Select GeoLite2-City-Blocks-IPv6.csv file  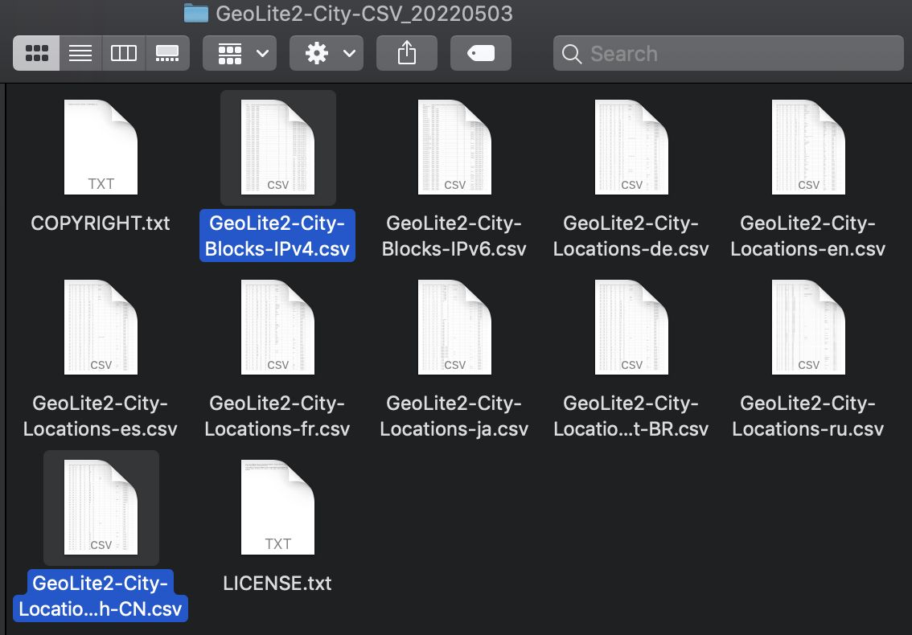click(x=454, y=147)
